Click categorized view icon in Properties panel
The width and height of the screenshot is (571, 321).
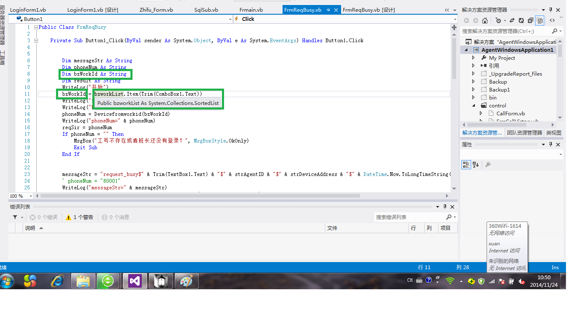click(x=466, y=165)
